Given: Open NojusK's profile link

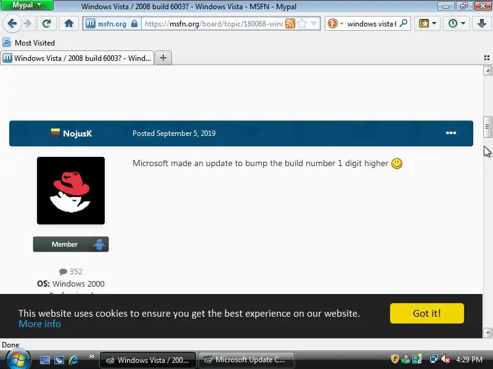Looking at the screenshot, I should [78, 133].
